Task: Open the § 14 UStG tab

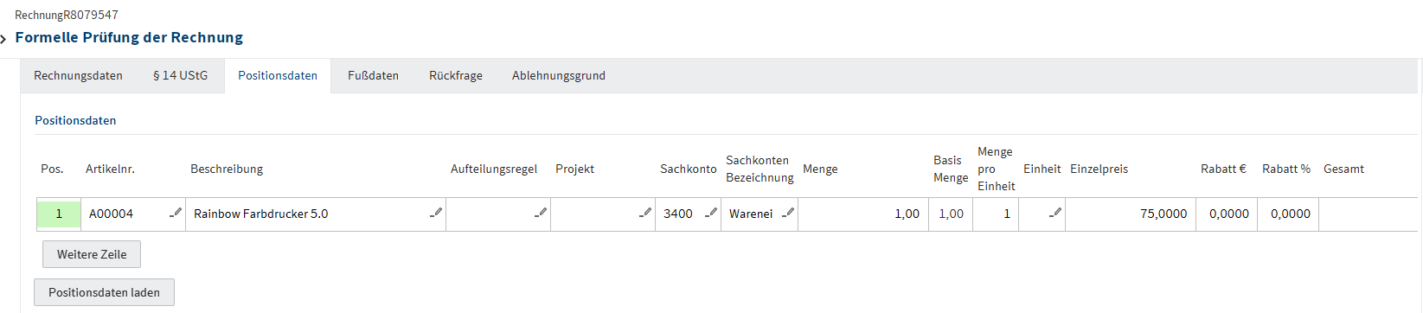Action: (180, 75)
